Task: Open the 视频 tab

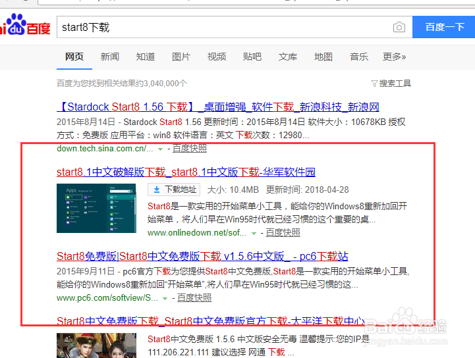Action: tap(217, 57)
